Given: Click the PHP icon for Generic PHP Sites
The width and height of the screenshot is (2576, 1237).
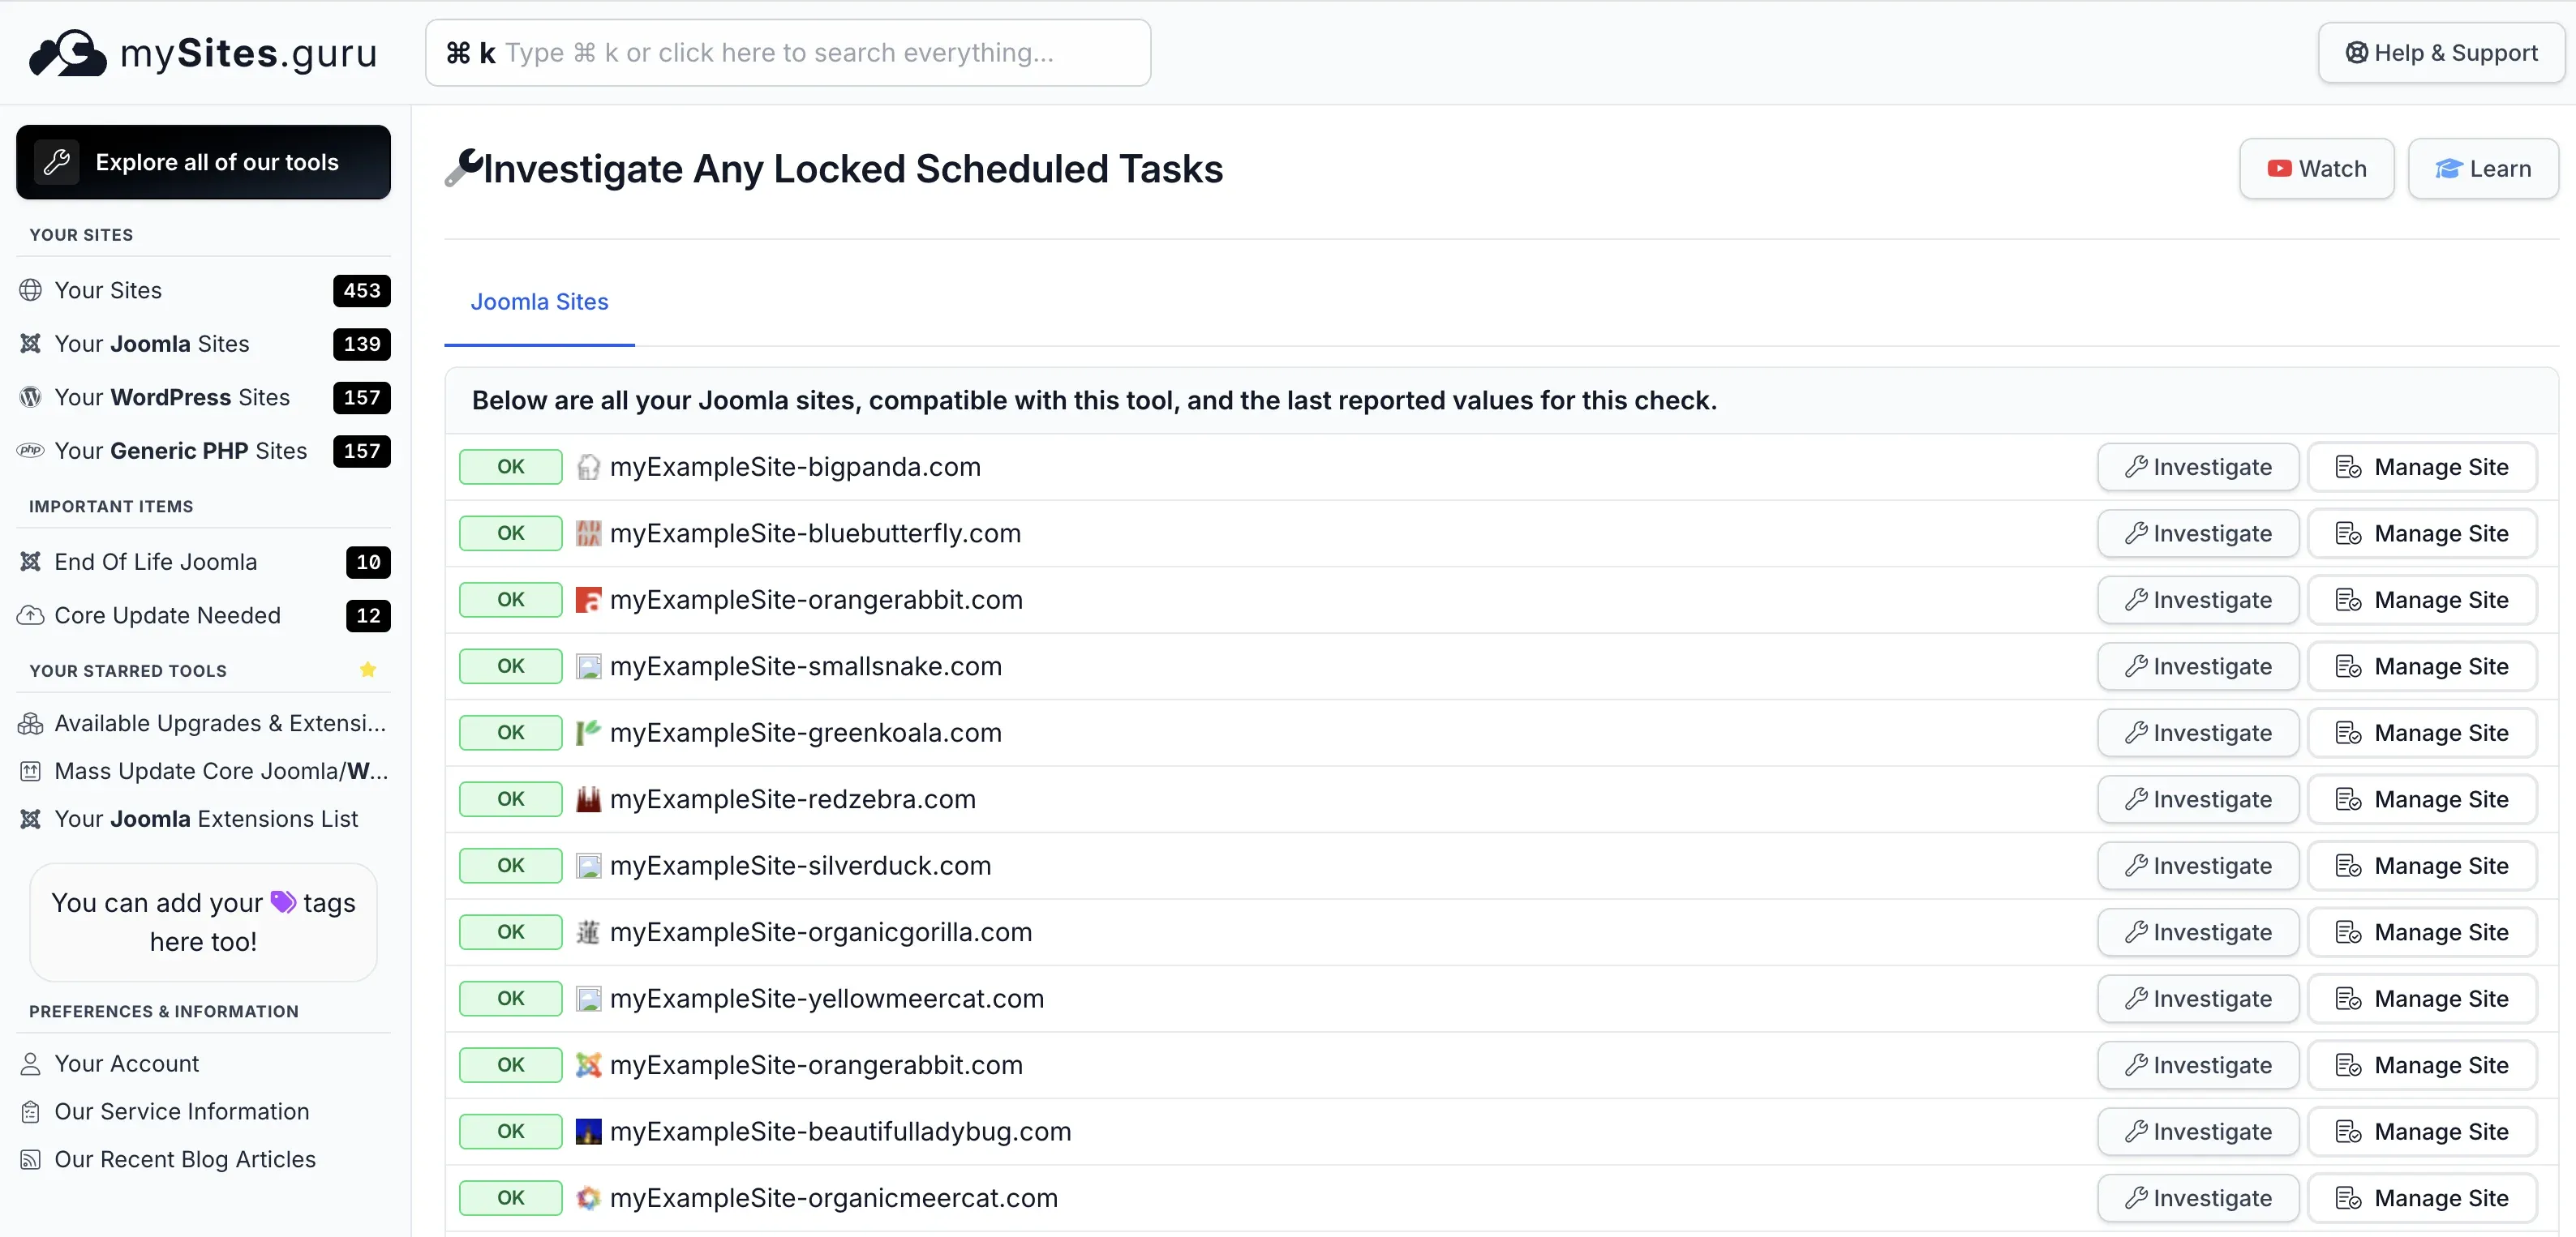Looking at the screenshot, I should point(29,451).
